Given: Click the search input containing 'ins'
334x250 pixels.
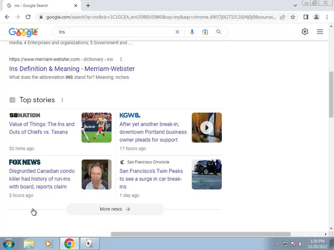Looking at the screenshot, I should (x=115, y=32).
